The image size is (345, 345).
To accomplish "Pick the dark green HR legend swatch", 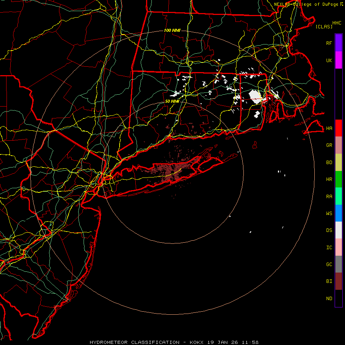I will pos(338,179).
